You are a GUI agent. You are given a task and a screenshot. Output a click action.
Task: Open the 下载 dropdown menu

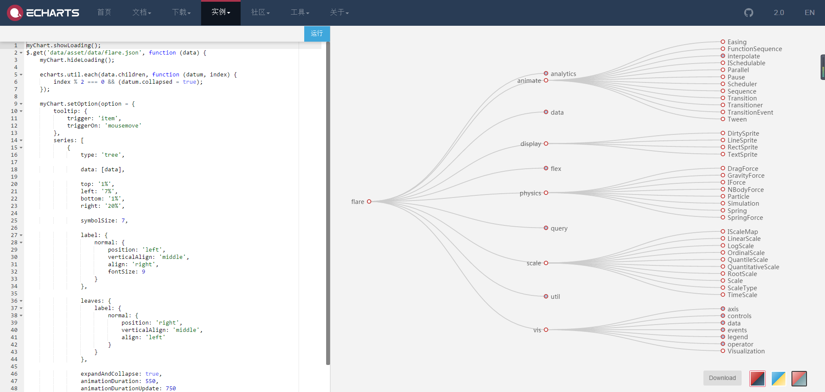point(181,12)
